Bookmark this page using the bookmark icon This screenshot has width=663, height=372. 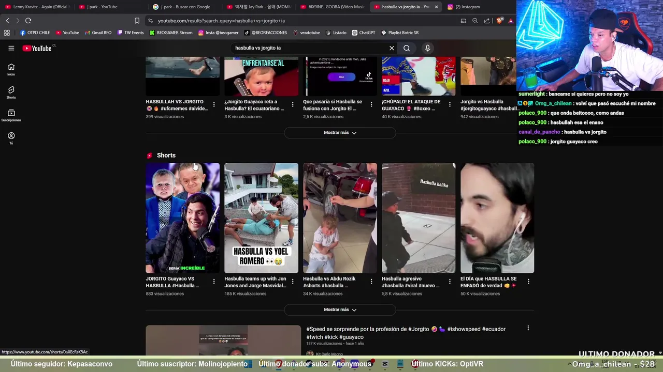(x=137, y=21)
